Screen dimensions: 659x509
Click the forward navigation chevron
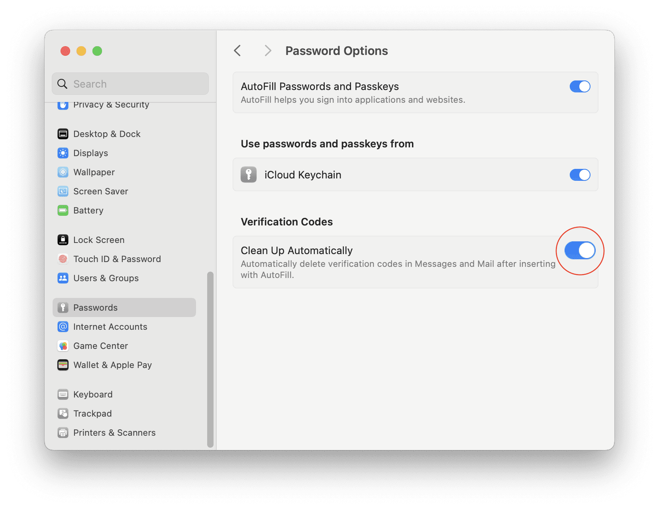pyautogui.click(x=267, y=51)
